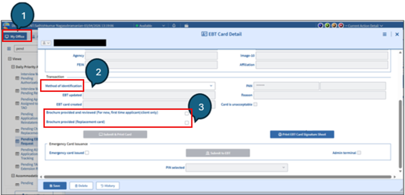The image size is (405, 195).
Task: Click Print EBT Card Signature Sheet button
Action: [302, 134]
